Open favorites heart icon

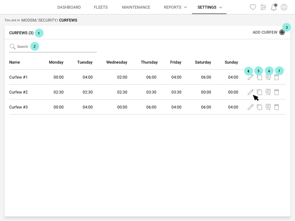click(x=253, y=7)
